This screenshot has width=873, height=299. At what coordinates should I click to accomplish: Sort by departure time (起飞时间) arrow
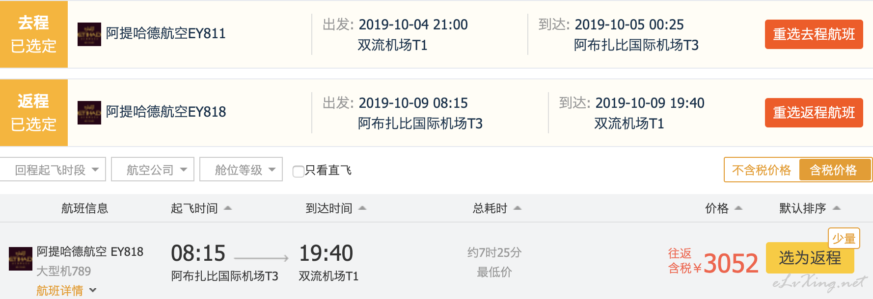228,208
